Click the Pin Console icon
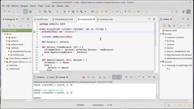The height and width of the screenshot is (109, 194). [126, 77]
